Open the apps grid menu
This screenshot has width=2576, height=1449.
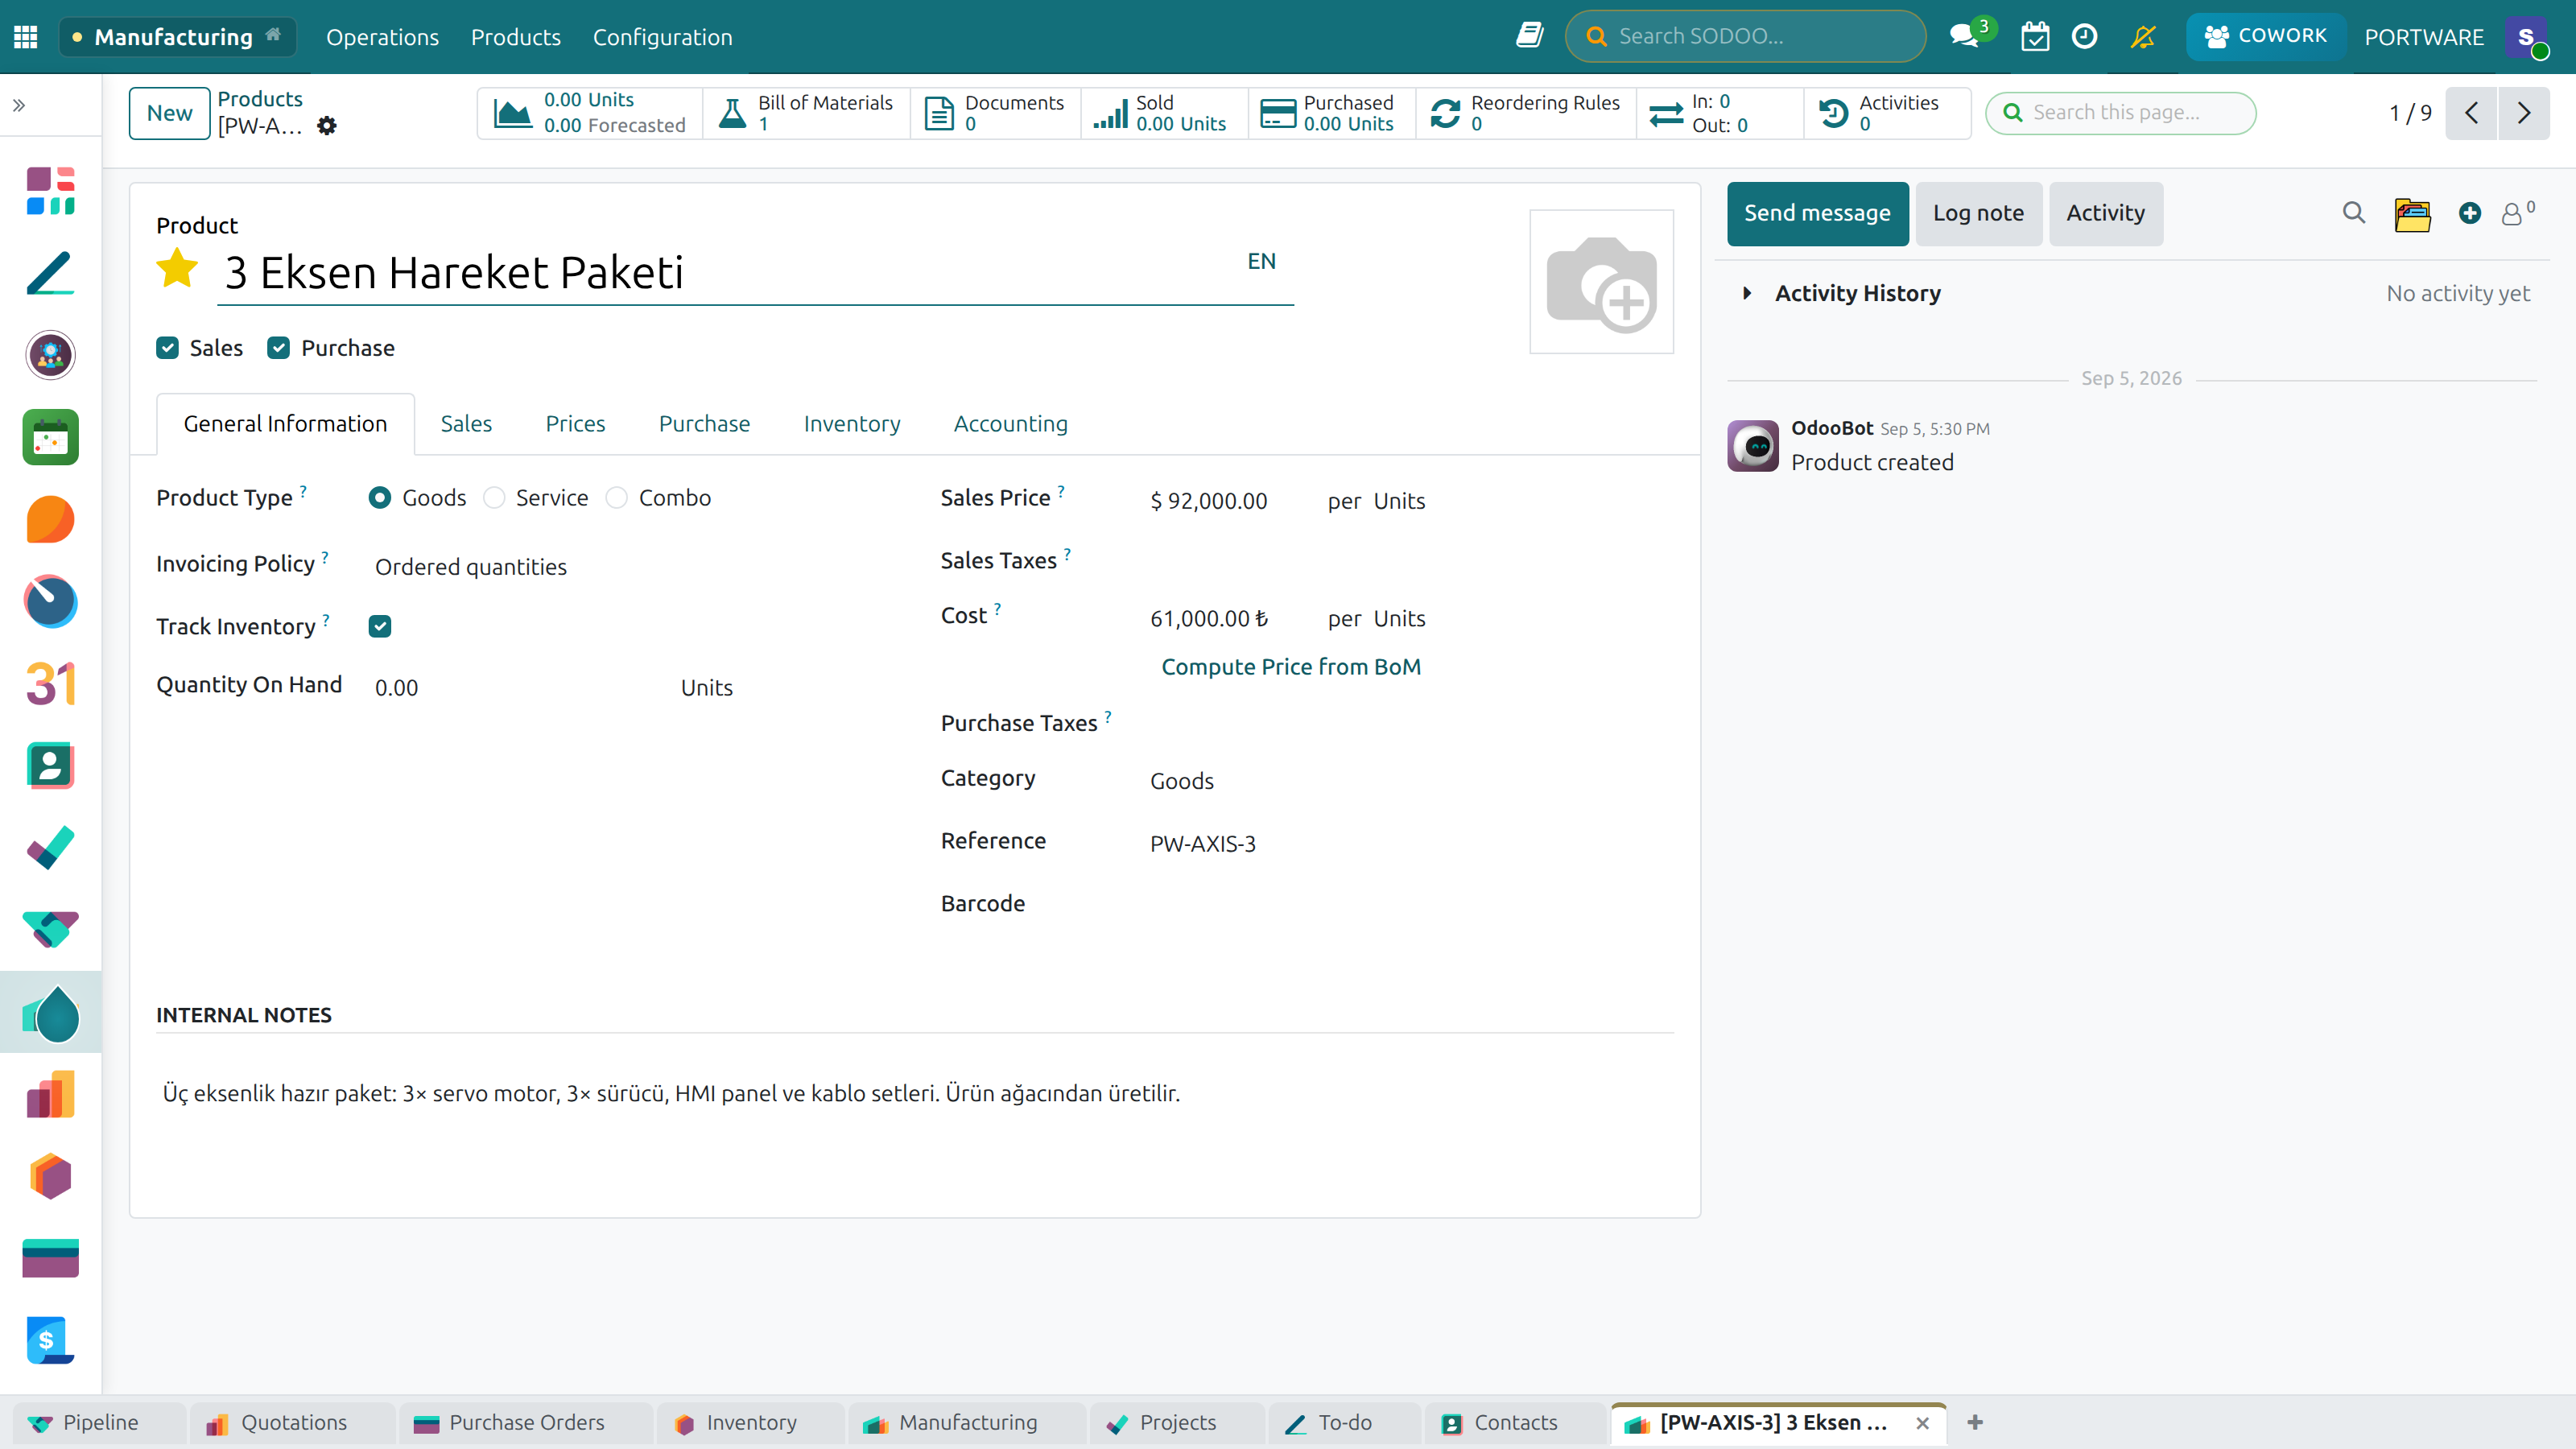pos(26,37)
